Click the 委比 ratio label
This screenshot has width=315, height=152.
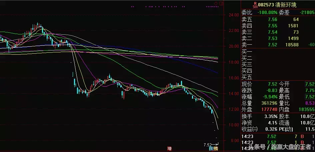click(247, 12)
